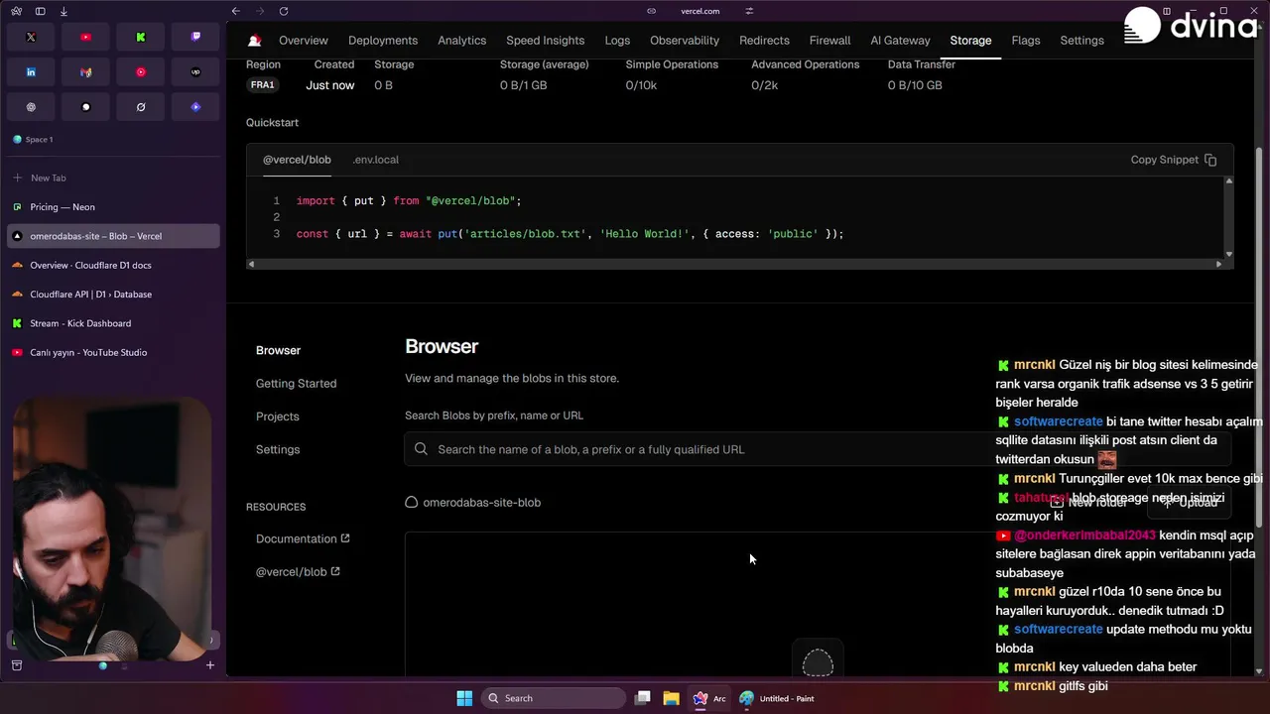Open the pinned white chat-bubble favorite
The height and width of the screenshot is (714, 1270).
coord(85,107)
